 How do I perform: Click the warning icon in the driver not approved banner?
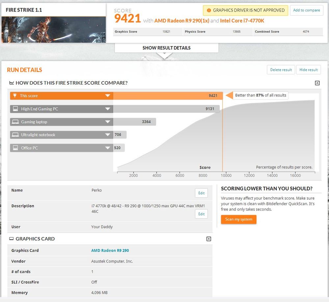click(x=209, y=10)
